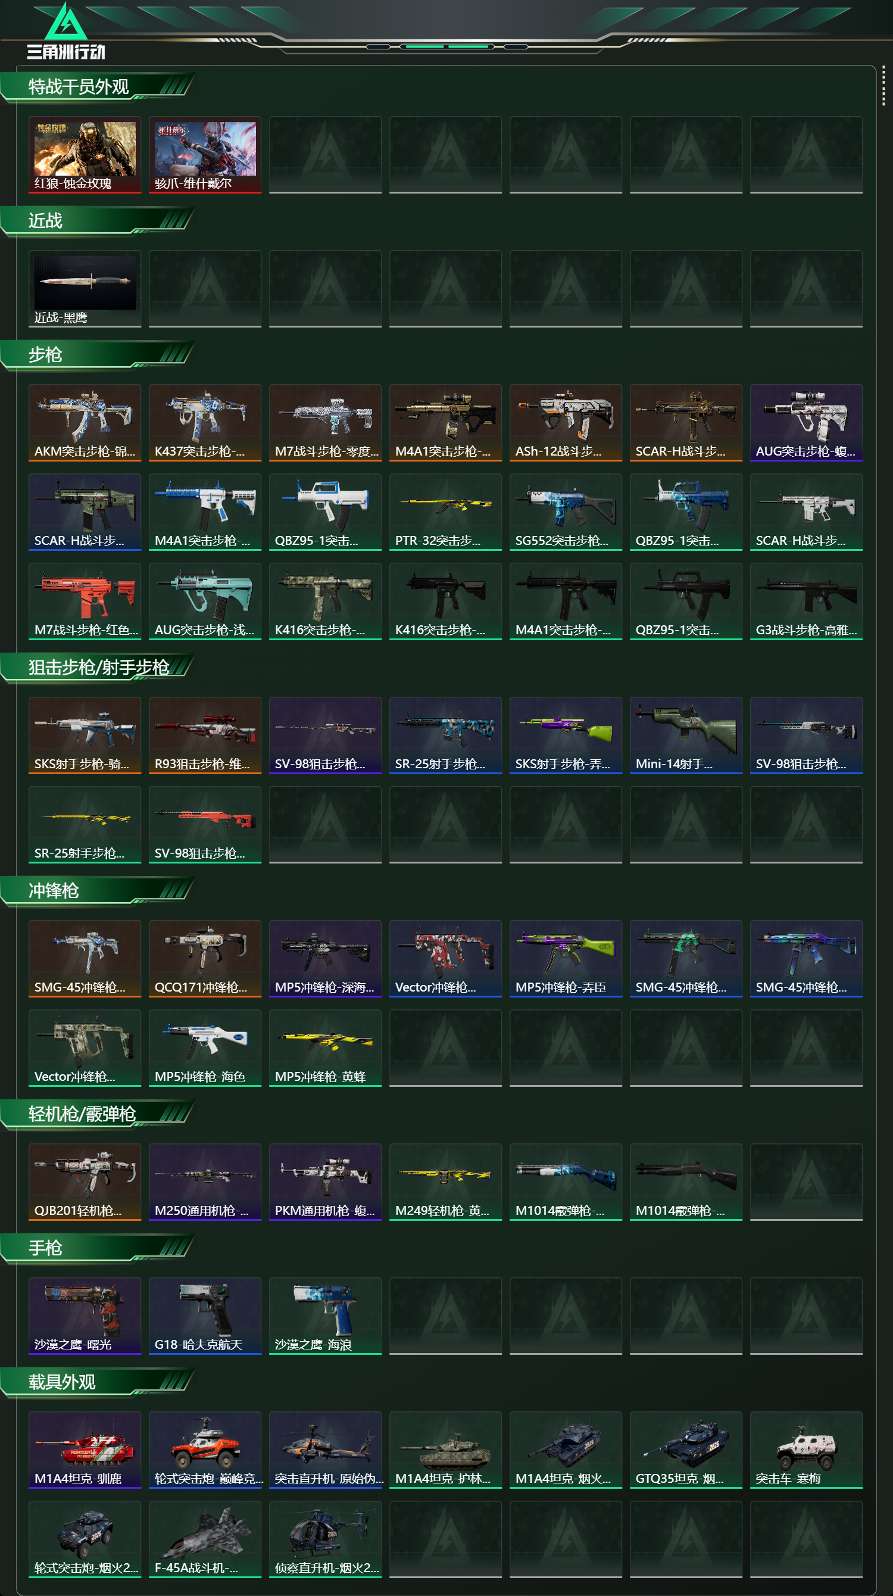Choose the MP5冲锋枪-海色 skin
Screen dimensions: 893x1596
[205, 1048]
